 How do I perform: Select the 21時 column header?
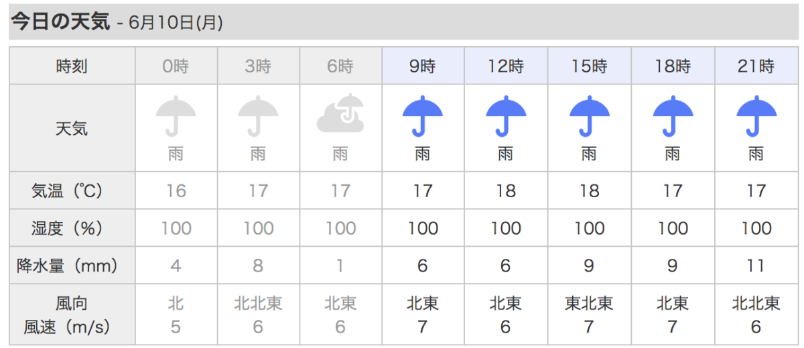coord(756,66)
